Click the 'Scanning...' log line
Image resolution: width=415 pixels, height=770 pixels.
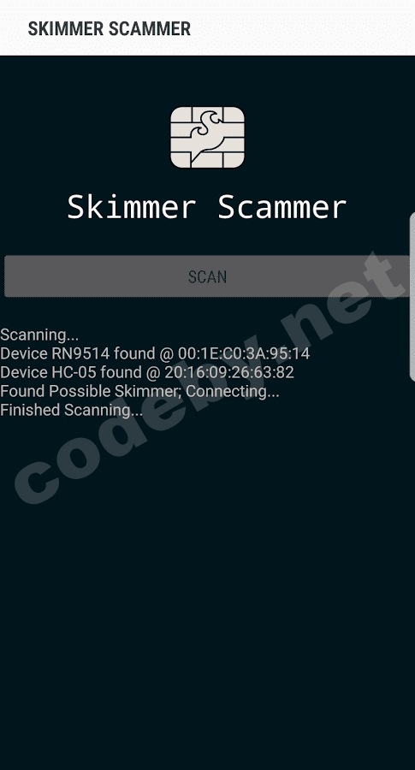39,335
